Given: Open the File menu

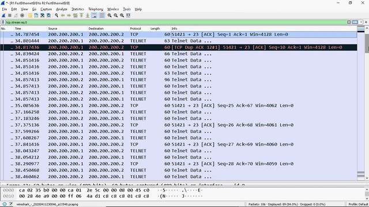Looking at the screenshot, I should (5, 9).
